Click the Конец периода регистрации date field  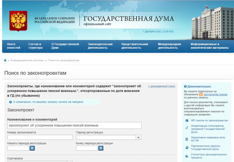87,148
